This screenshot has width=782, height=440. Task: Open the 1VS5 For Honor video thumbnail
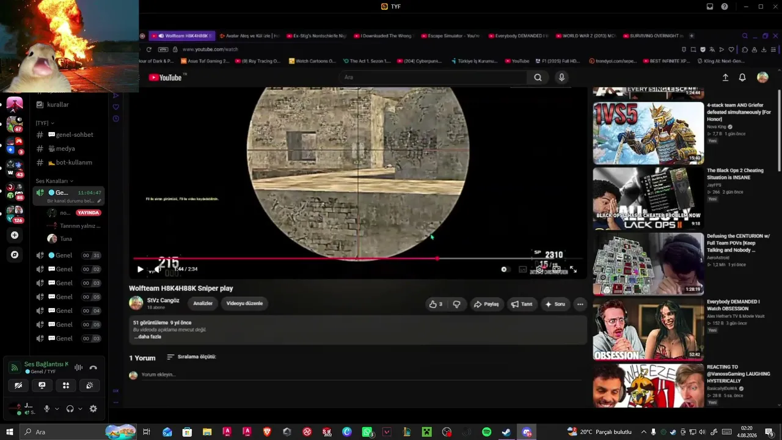[x=648, y=133]
